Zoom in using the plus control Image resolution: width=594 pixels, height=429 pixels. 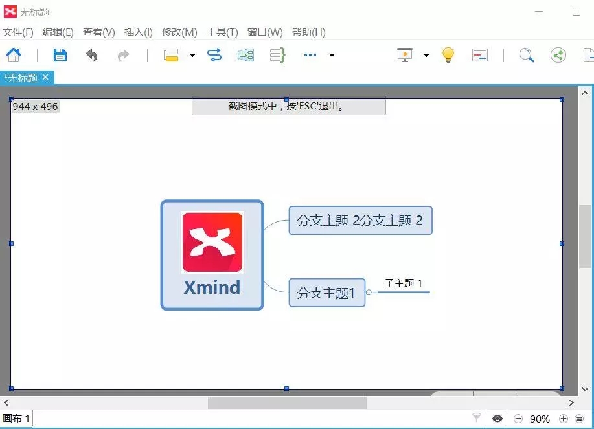tap(564, 419)
